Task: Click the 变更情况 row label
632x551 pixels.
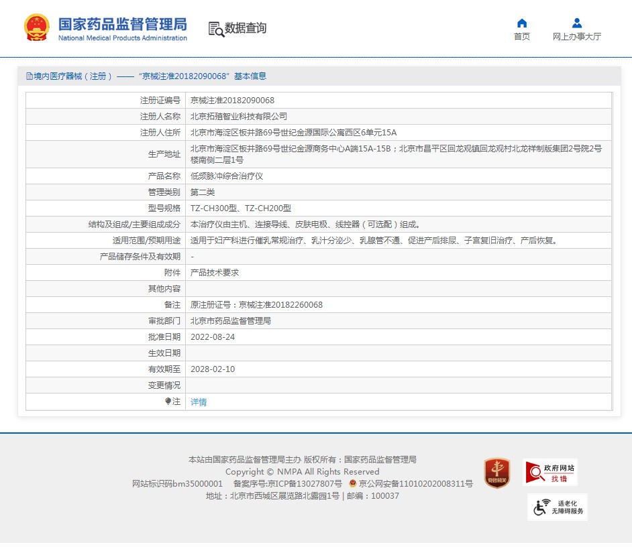Action: click(x=164, y=385)
